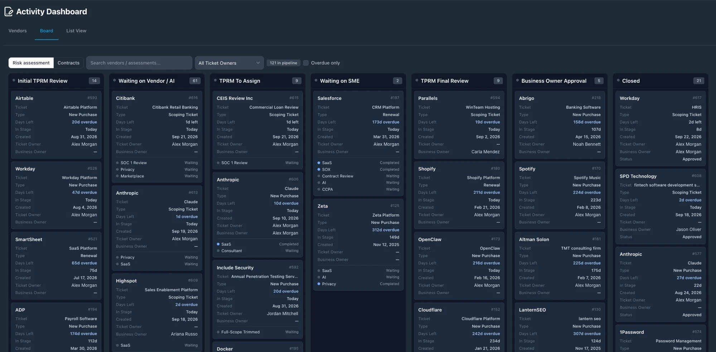Image resolution: width=716 pixels, height=352 pixels.
Task: Switch to the Vendors tab
Action: (18, 31)
